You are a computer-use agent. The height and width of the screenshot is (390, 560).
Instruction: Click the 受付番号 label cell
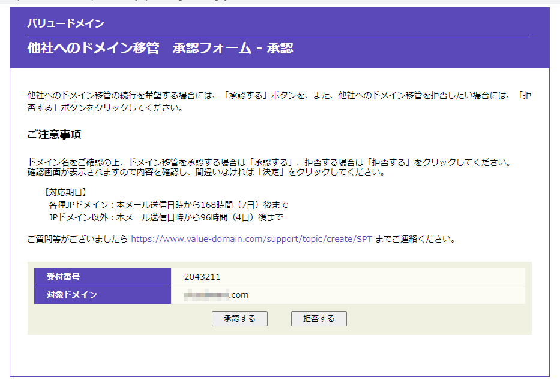(64, 277)
